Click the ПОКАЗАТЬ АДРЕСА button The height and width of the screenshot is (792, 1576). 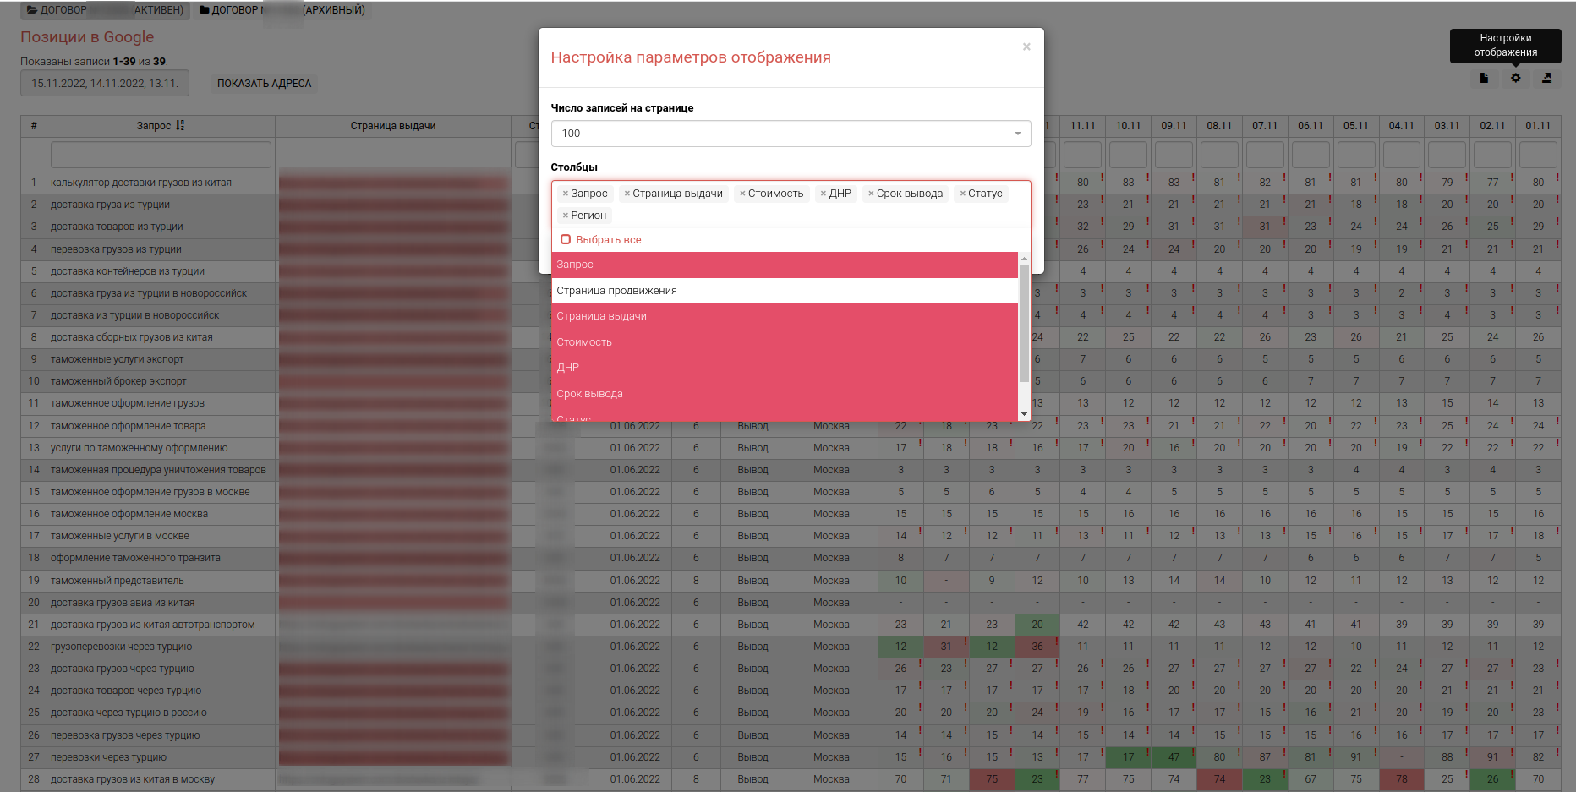coord(264,84)
